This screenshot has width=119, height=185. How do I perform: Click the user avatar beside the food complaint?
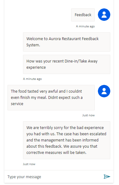pyautogui.click(x=104, y=91)
